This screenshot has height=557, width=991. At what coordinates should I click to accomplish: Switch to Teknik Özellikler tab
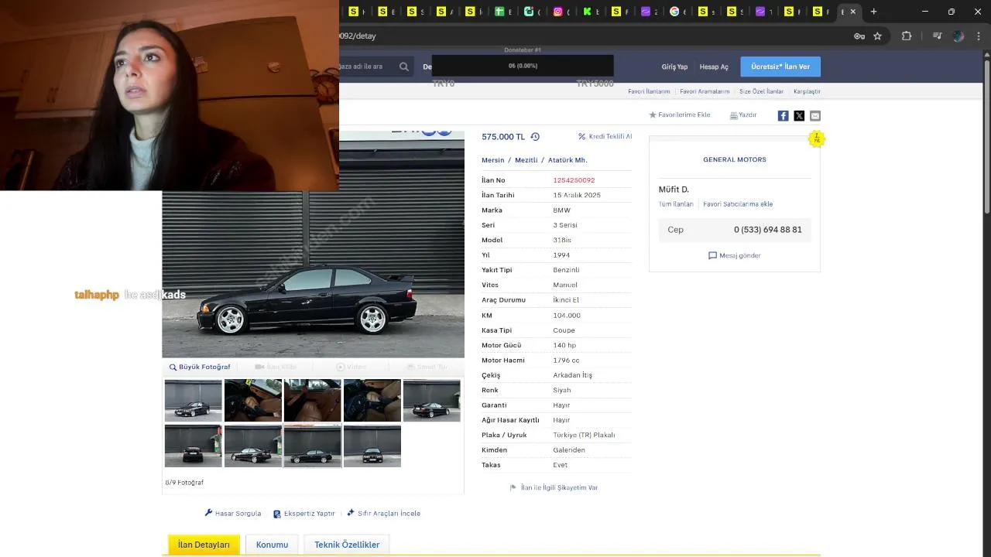click(x=347, y=545)
